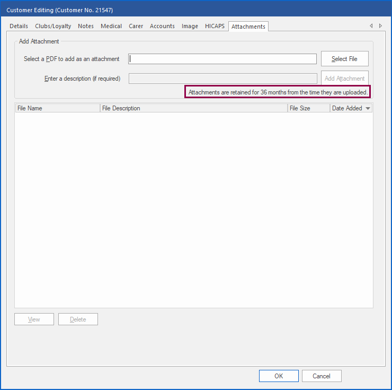Viewport: 392px width, 390px height.
Task: Open the Notes tab
Action: click(86, 26)
